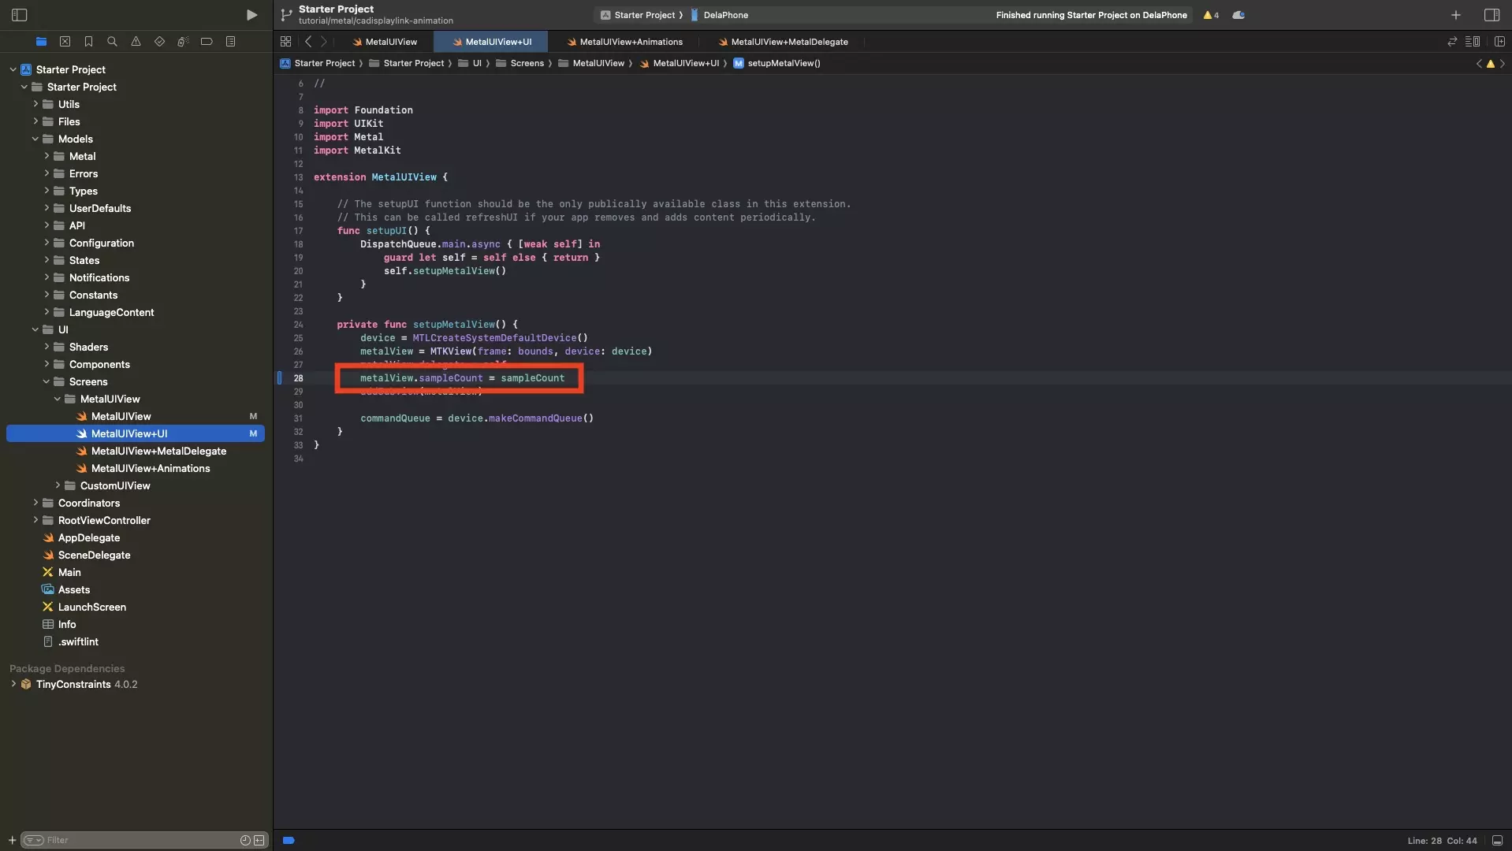The image size is (1512, 851).
Task: Open the Starter Project scheme selector
Action: pos(640,15)
